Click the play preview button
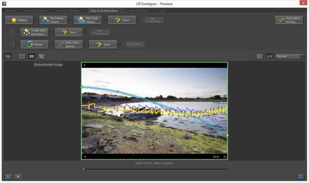This screenshot has height=183, width=309. click(8, 176)
